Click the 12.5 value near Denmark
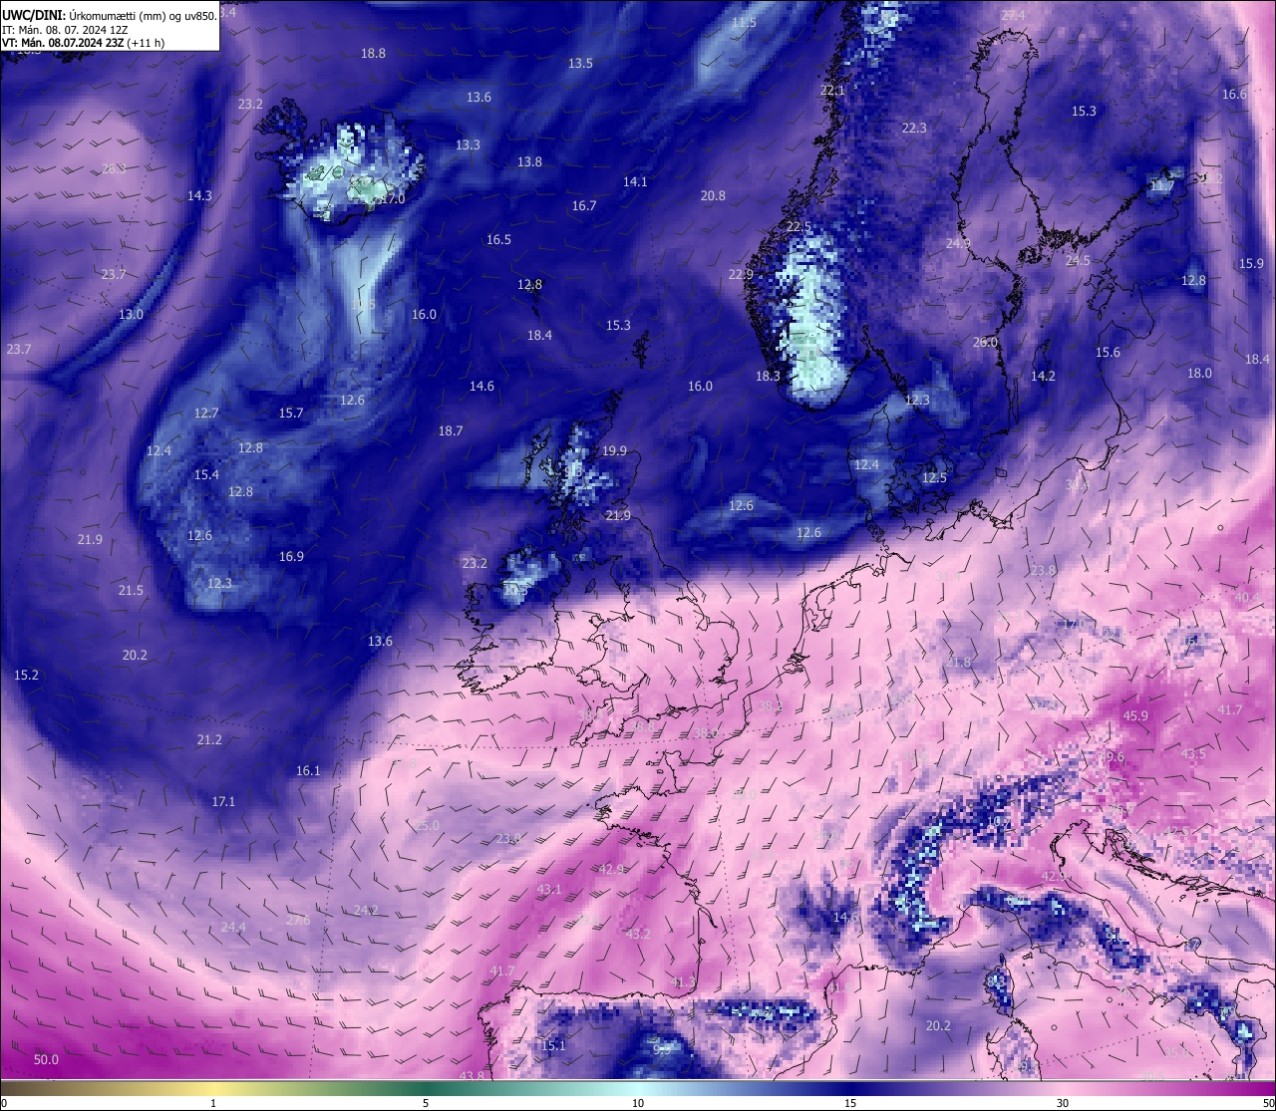 [x=934, y=477]
